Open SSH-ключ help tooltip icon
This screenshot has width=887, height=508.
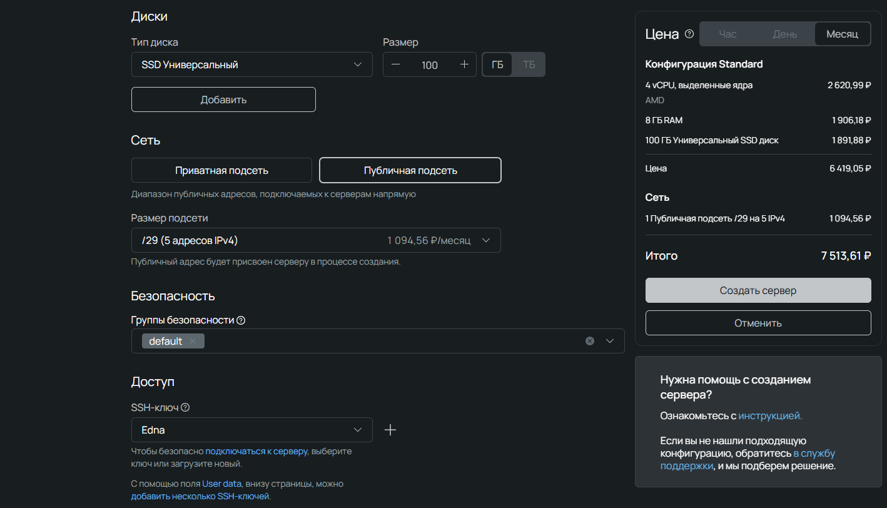point(185,408)
